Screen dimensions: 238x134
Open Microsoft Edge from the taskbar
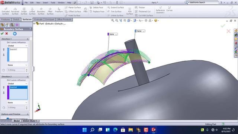[115, 130]
